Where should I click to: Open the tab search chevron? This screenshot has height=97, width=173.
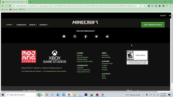click(155, 2)
